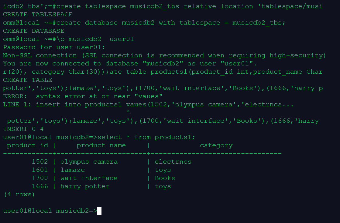Click the caret marker under the error
This screenshot has height=223, width=340.
click(x=128, y=112)
